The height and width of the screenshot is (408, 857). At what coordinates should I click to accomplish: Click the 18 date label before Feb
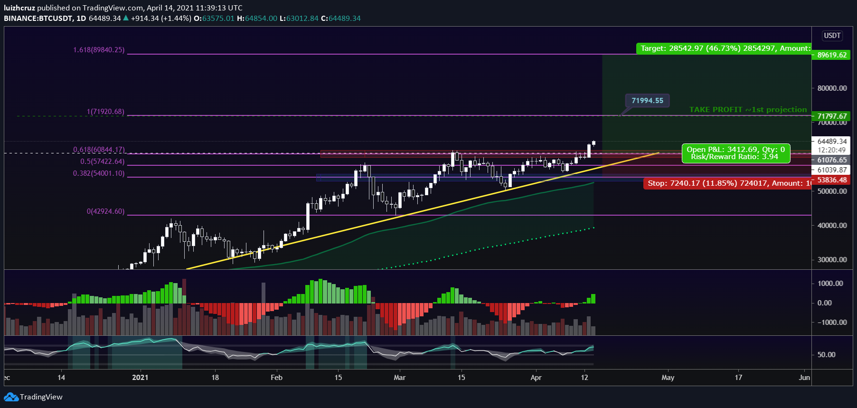tap(215, 378)
